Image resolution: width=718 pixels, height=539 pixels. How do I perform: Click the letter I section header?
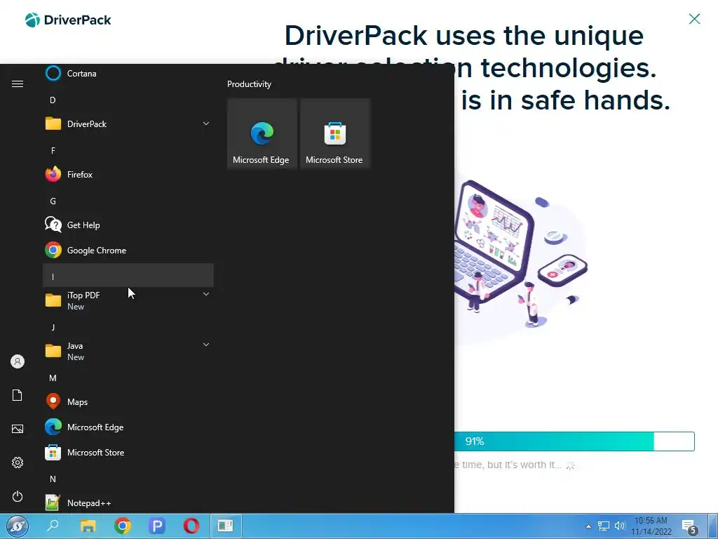click(x=128, y=275)
